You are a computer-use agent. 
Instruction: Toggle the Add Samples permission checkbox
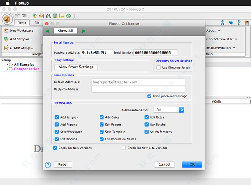56,117
